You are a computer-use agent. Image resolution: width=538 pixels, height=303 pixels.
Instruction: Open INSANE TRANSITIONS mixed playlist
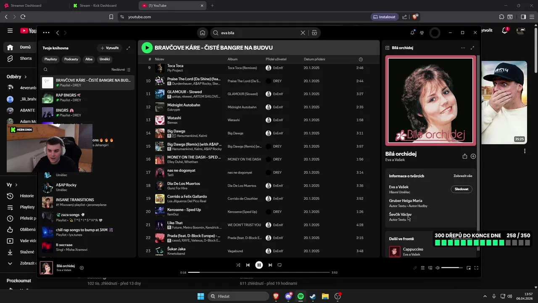87,202
